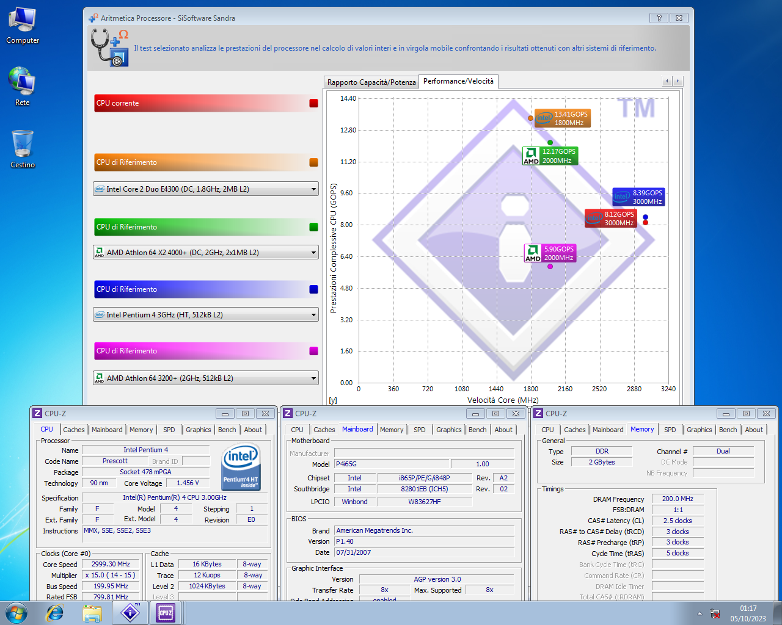This screenshot has height=625, width=782.
Task: Open the Cestino recycle bin icon
Action: [x=23, y=148]
